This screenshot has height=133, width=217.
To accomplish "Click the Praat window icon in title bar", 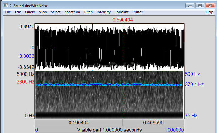I will coord(6,6).
